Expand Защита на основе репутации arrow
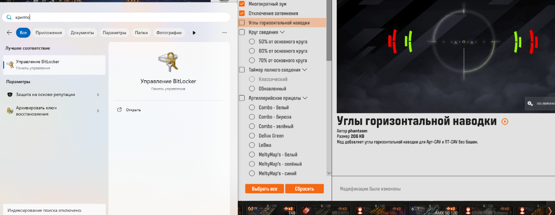Viewport: 555px width, 215px height. click(98, 95)
